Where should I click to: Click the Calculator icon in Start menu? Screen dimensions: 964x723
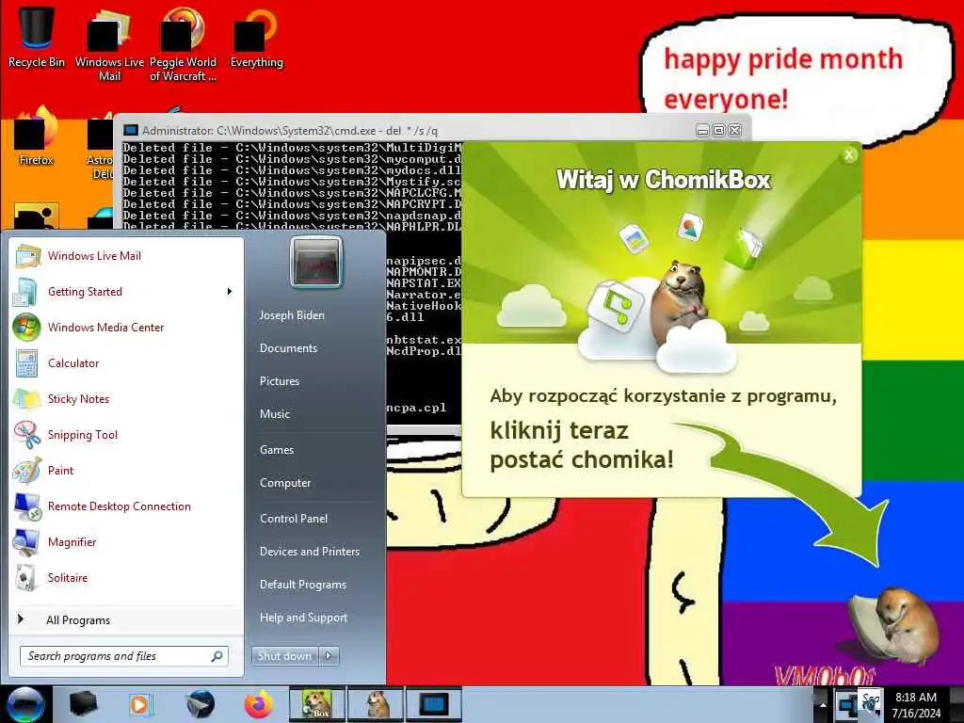26,363
